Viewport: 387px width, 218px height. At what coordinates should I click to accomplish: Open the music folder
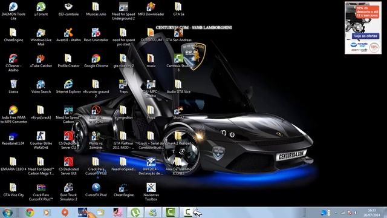(x=151, y=61)
